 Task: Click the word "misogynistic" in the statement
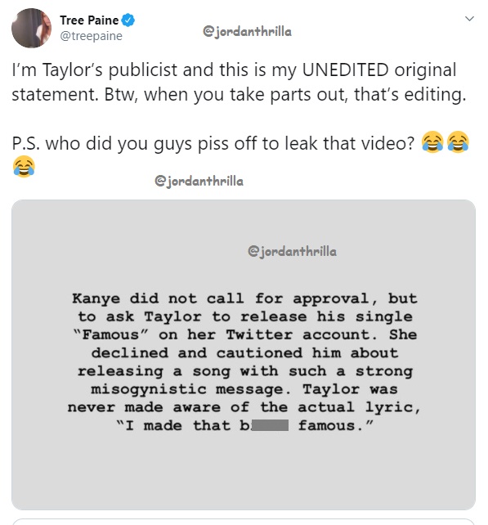(x=149, y=389)
